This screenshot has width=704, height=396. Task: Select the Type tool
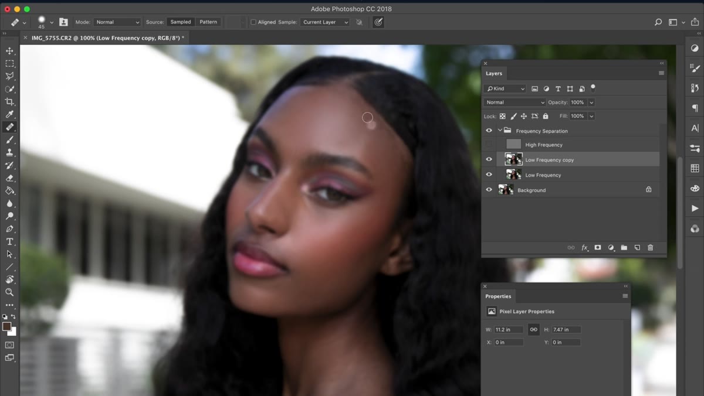click(9, 241)
